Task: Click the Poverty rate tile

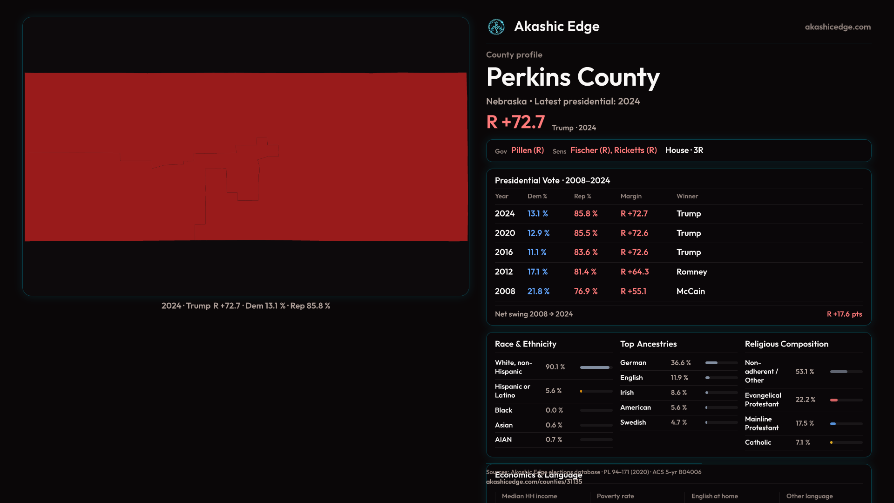Action: pos(615,496)
